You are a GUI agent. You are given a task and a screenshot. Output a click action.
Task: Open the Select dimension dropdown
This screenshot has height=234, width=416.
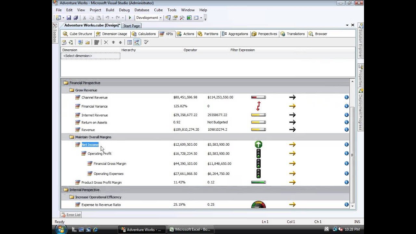[x=90, y=56]
